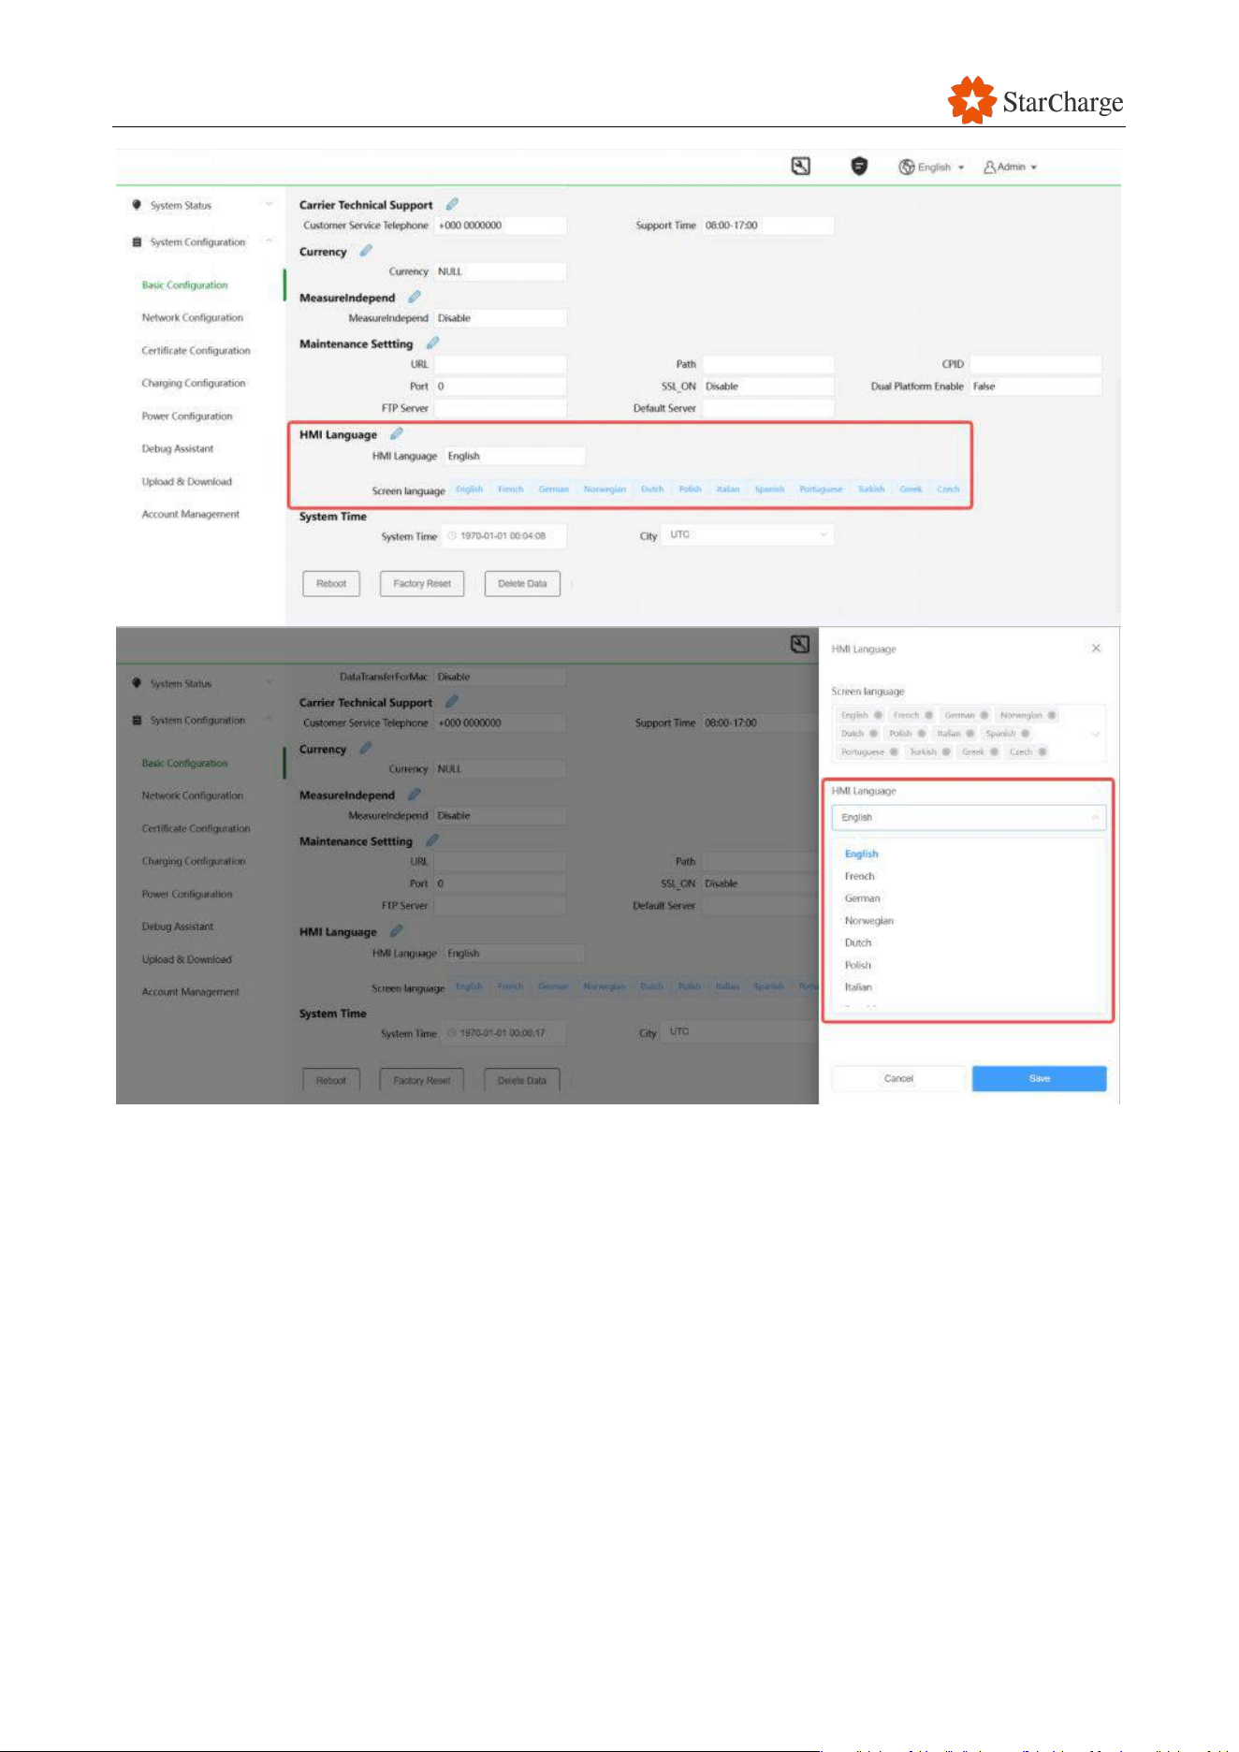Image resolution: width=1239 pixels, height=1752 pixels.
Task: Remove the French tag from Screen language box
Action: 928,715
